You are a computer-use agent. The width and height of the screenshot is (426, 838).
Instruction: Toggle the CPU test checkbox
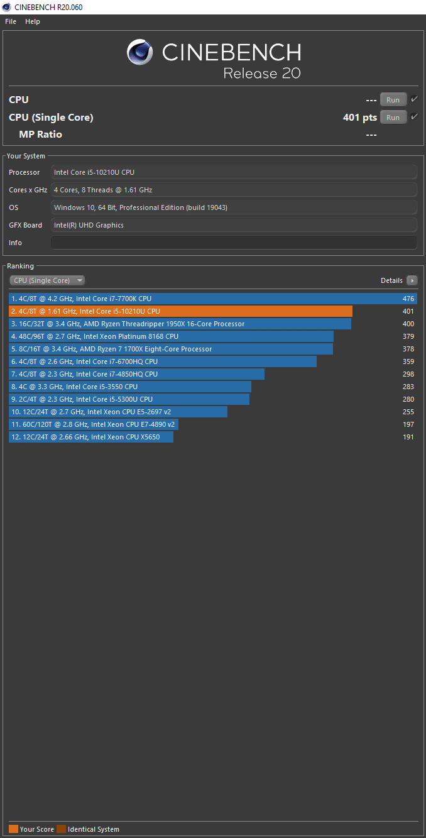[415, 99]
